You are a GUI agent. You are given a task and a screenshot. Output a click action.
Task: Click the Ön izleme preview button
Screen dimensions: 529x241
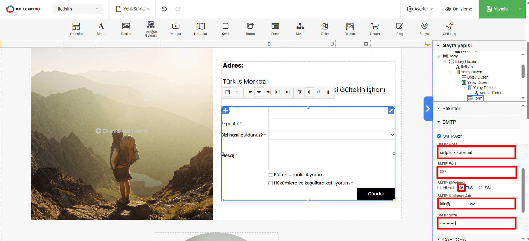click(x=458, y=9)
